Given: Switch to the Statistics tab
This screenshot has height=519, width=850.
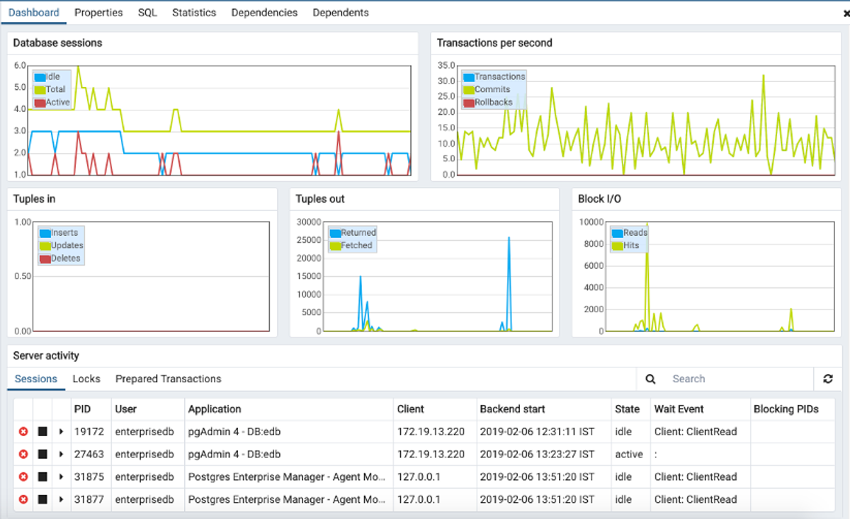Looking at the screenshot, I should coord(194,12).
